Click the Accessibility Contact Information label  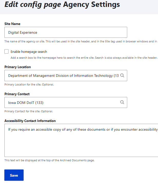[x=30, y=121]
